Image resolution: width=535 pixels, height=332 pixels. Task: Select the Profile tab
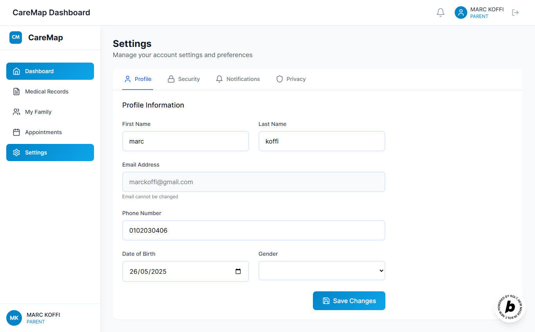click(138, 79)
